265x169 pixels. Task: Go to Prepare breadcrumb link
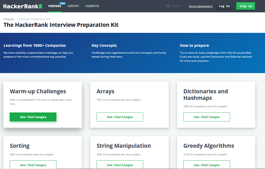[8, 19]
